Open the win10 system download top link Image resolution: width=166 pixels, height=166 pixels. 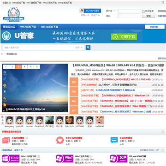(49, 3)
